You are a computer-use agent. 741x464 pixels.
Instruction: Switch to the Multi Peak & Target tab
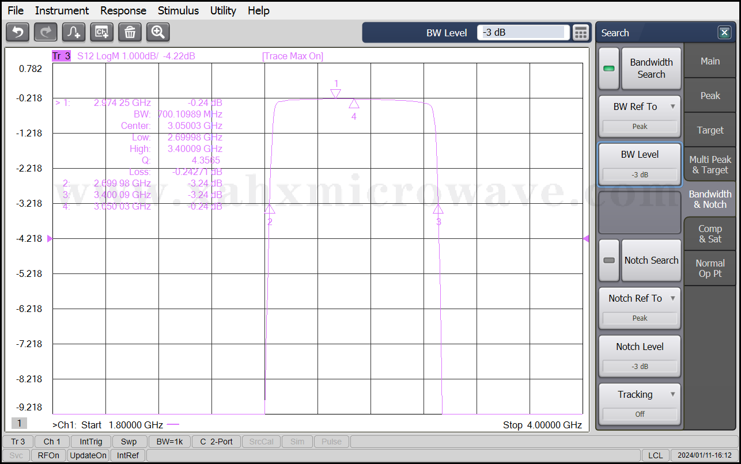tap(710, 165)
